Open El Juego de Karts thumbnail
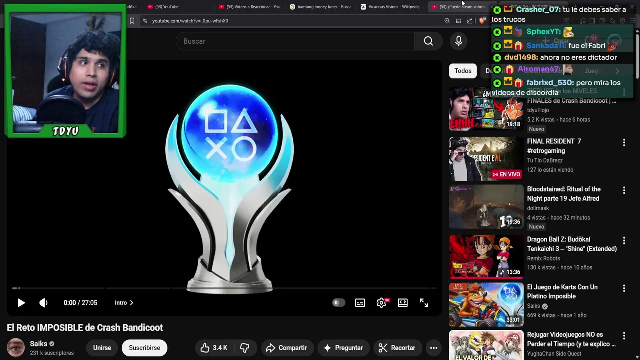This screenshot has width=640, height=360. click(x=486, y=304)
